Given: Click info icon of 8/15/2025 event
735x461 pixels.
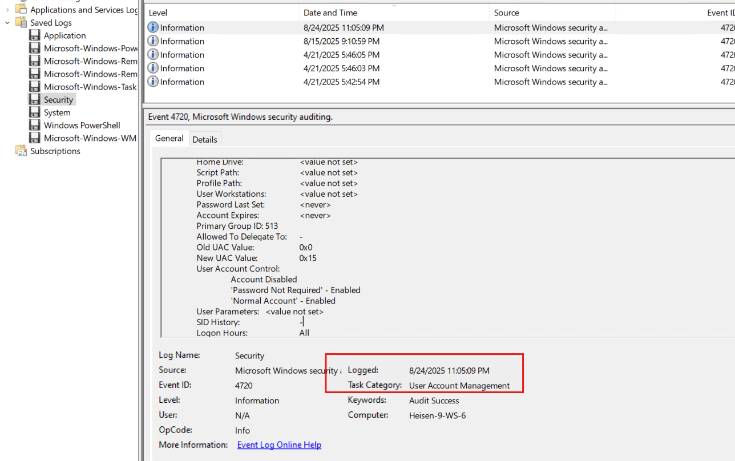Looking at the screenshot, I should coord(153,41).
